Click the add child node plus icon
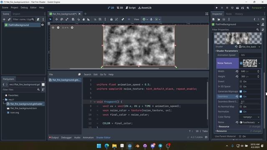Viewport: 267px width, 150px height. (4, 20)
